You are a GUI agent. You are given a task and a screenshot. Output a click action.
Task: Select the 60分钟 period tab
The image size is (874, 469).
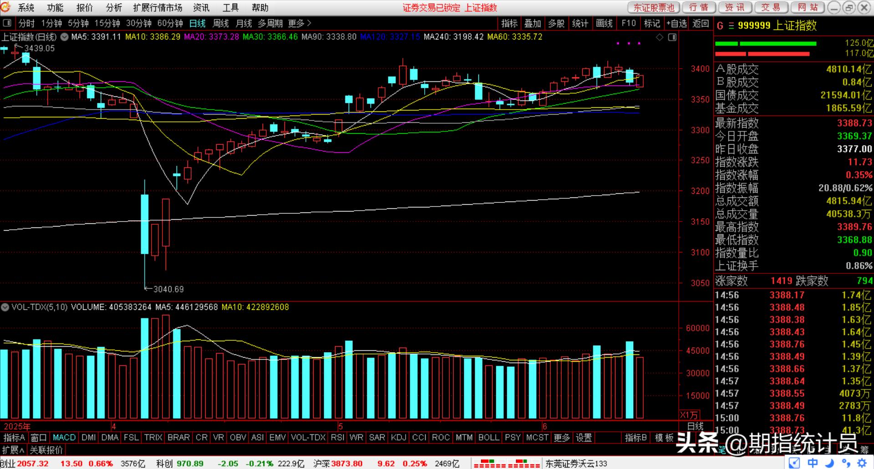click(x=170, y=23)
